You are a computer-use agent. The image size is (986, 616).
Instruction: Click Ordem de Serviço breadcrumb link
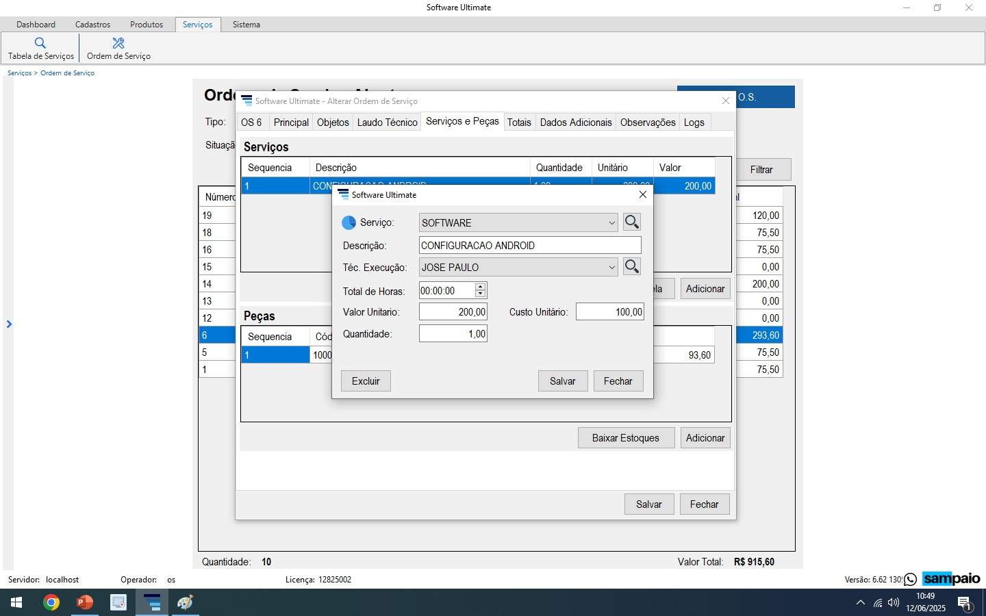pyautogui.click(x=67, y=73)
